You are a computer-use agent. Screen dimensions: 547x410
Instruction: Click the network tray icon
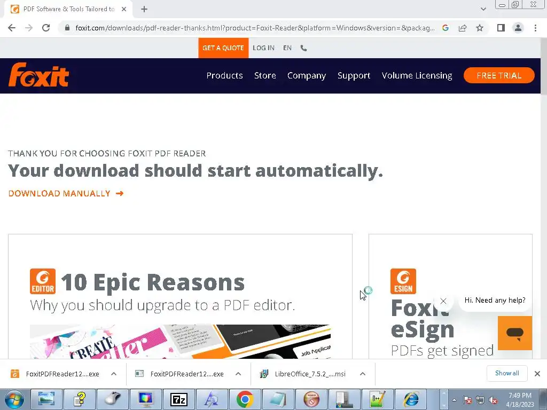pos(480,400)
